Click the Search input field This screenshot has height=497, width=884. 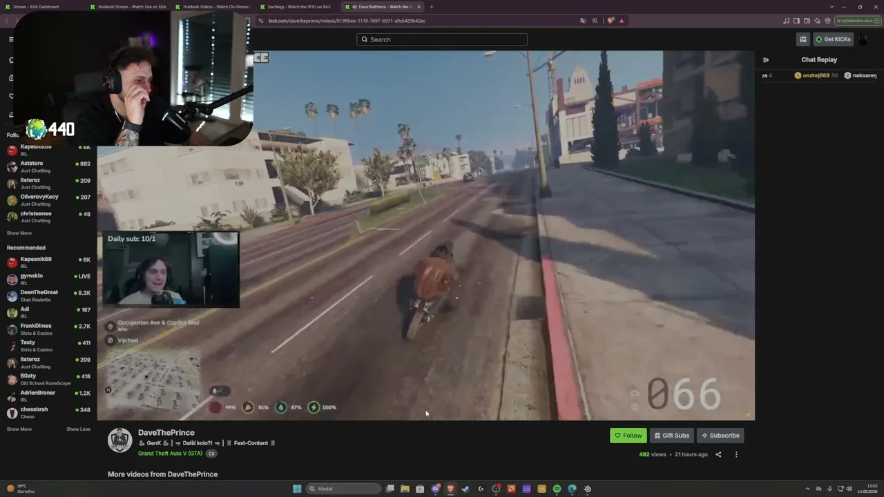click(x=442, y=39)
